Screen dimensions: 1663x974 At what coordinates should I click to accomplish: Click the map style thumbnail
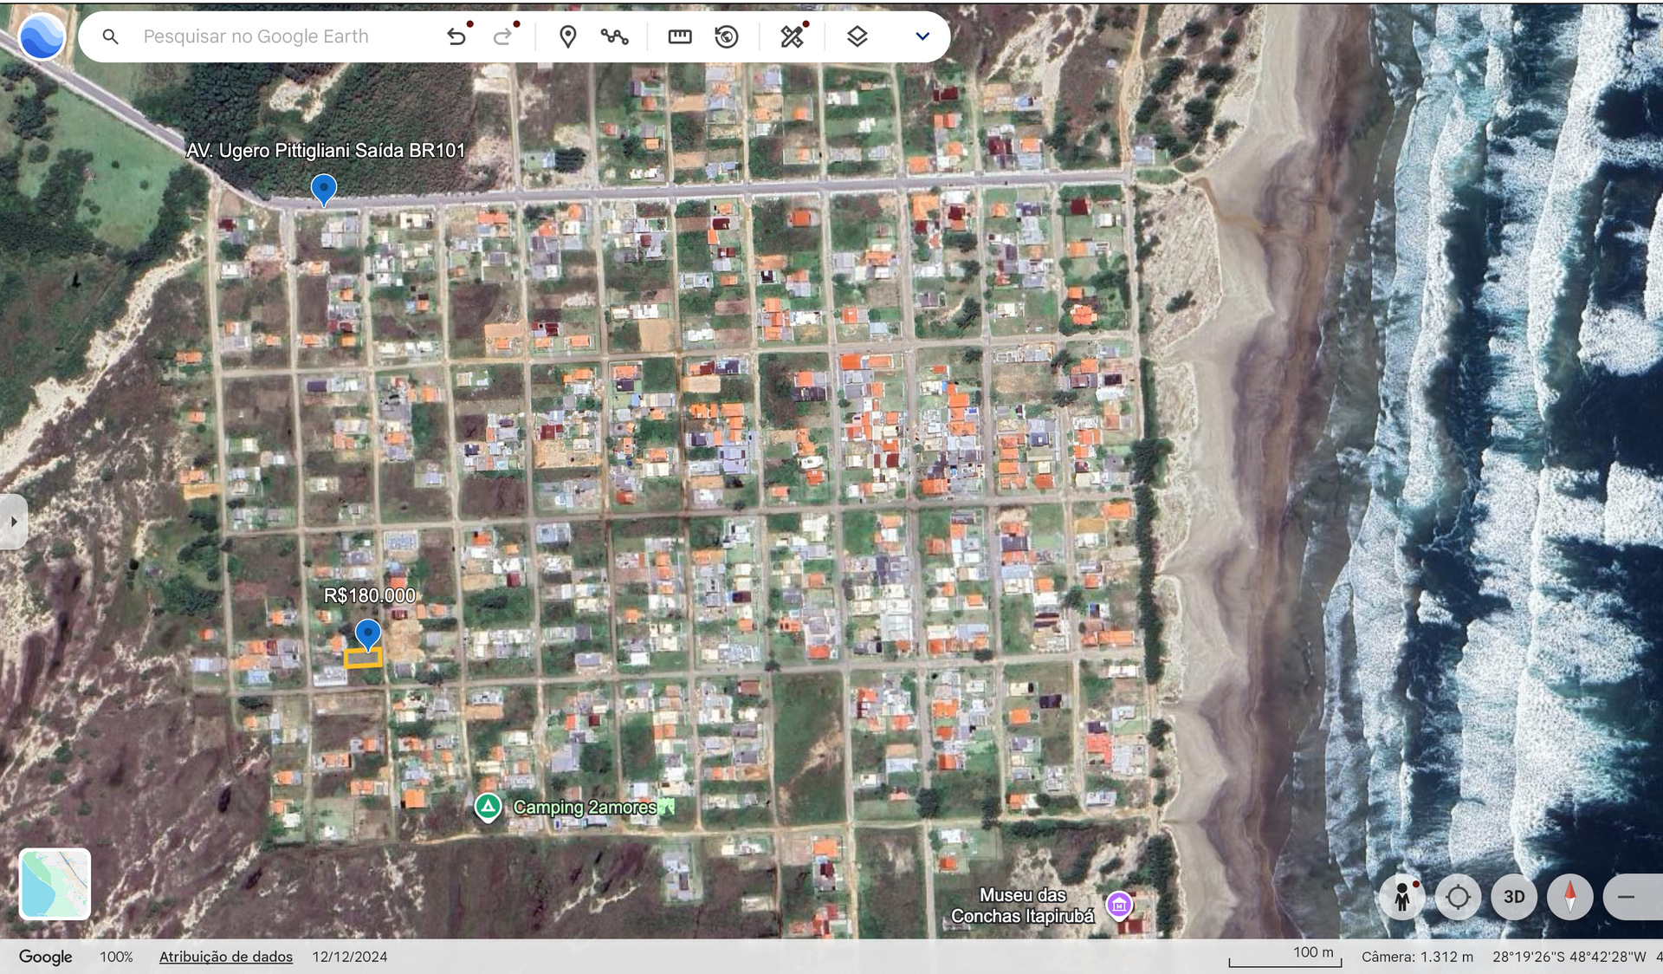tap(55, 883)
